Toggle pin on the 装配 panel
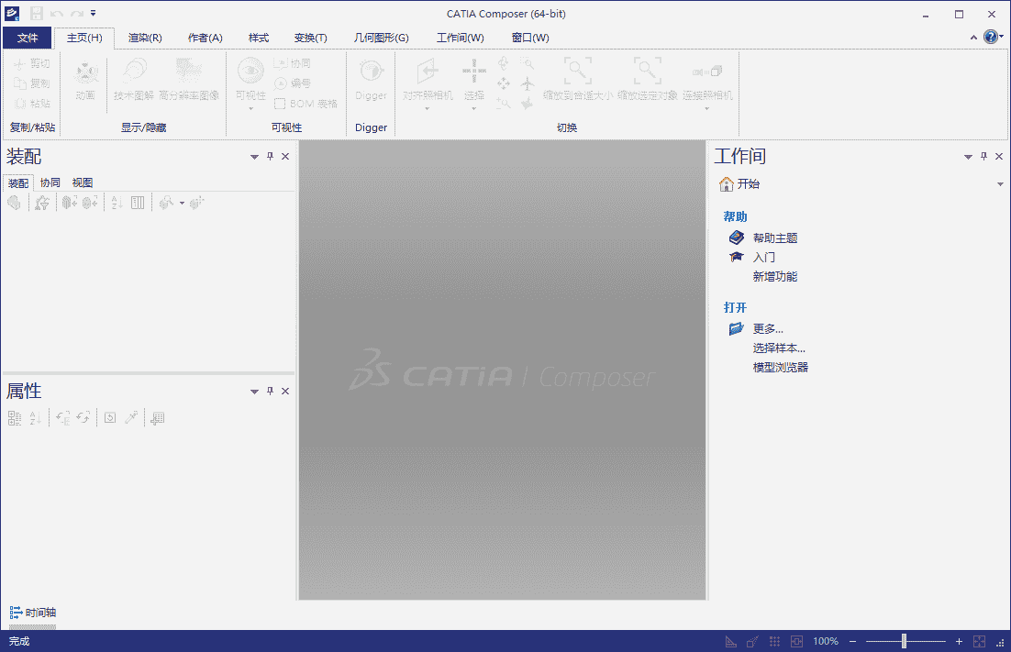Viewport: 1011px width, 652px height. [x=270, y=157]
